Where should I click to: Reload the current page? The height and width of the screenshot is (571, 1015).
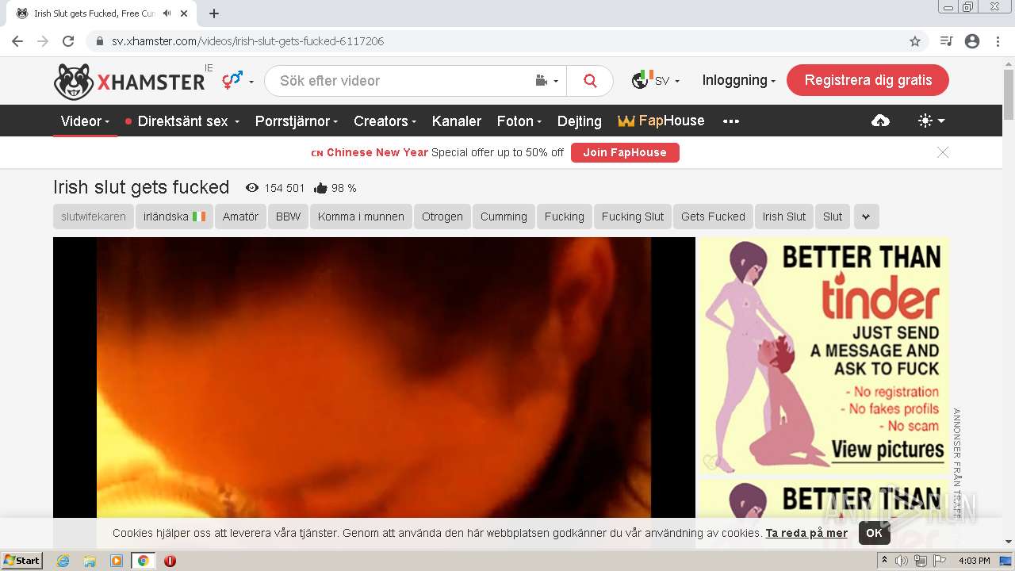(68, 41)
